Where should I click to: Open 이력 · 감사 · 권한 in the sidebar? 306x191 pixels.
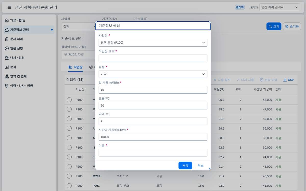coord(29,86)
